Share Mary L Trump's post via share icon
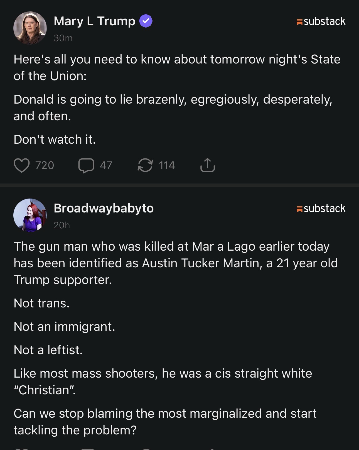The height and width of the screenshot is (450, 359). (x=208, y=165)
